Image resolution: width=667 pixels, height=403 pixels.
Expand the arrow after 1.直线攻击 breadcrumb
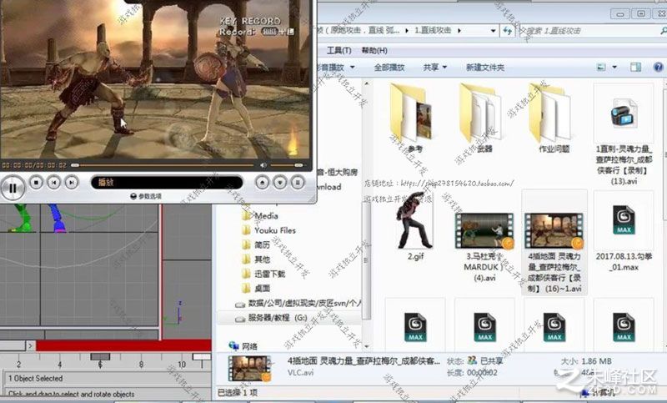[459, 31]
